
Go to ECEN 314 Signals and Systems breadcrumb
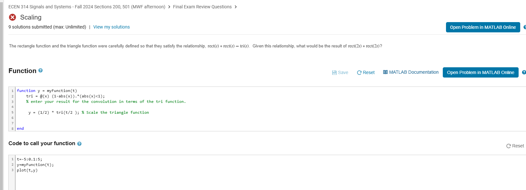point(87,7)
